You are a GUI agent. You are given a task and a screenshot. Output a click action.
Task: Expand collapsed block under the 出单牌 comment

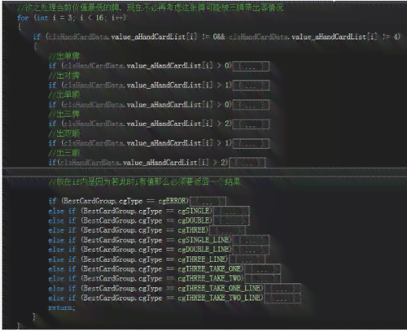pos(251,67)
